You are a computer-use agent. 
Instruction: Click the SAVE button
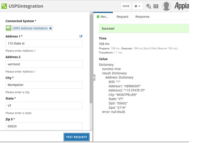click(x=126, y=6)
